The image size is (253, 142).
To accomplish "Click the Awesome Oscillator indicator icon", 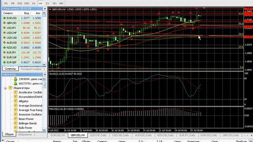I will (15, 114).
